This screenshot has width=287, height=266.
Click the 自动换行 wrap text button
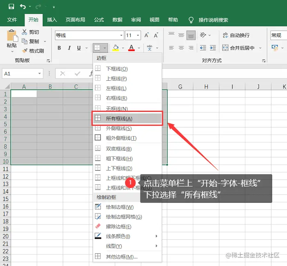(236, 35)
